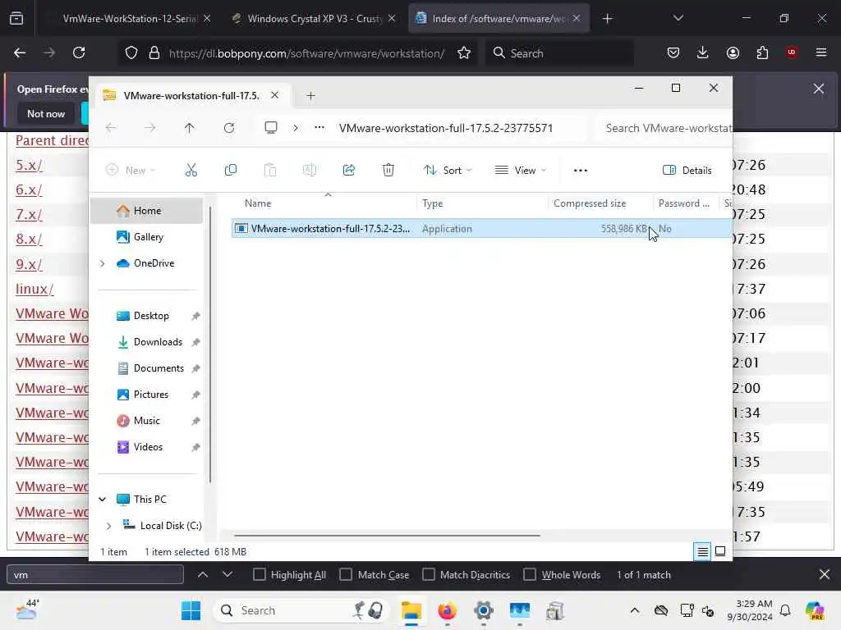Enable the Match Case checkbox
This screenshot has width=841, height=630.
(x=346, y=574)
